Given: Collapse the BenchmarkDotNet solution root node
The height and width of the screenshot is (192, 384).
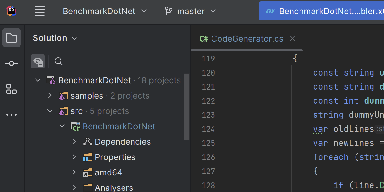Looking at the screenshot, I should click(38, 80).
